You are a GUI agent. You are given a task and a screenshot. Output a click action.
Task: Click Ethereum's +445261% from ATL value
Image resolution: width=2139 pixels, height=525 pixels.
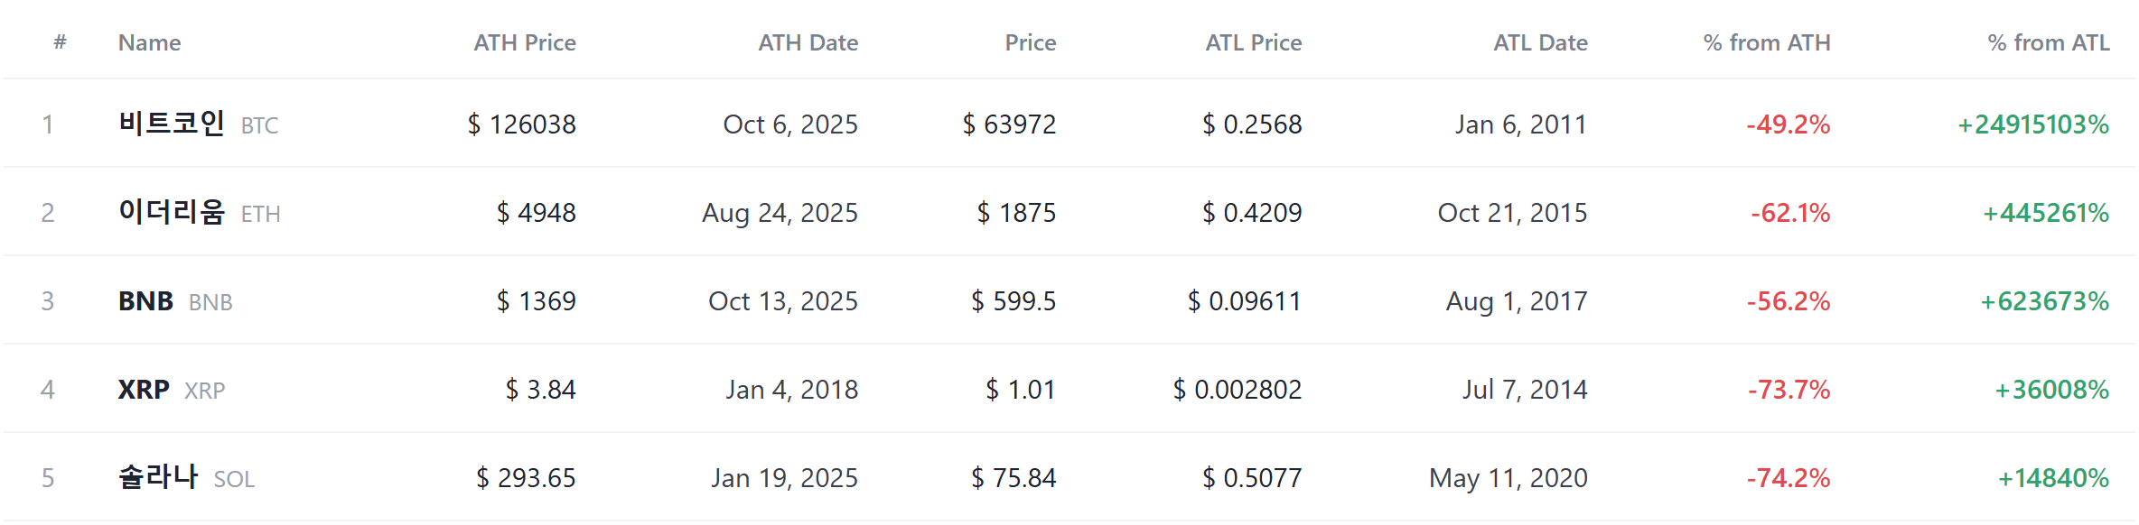click(x=2046, y=212)
